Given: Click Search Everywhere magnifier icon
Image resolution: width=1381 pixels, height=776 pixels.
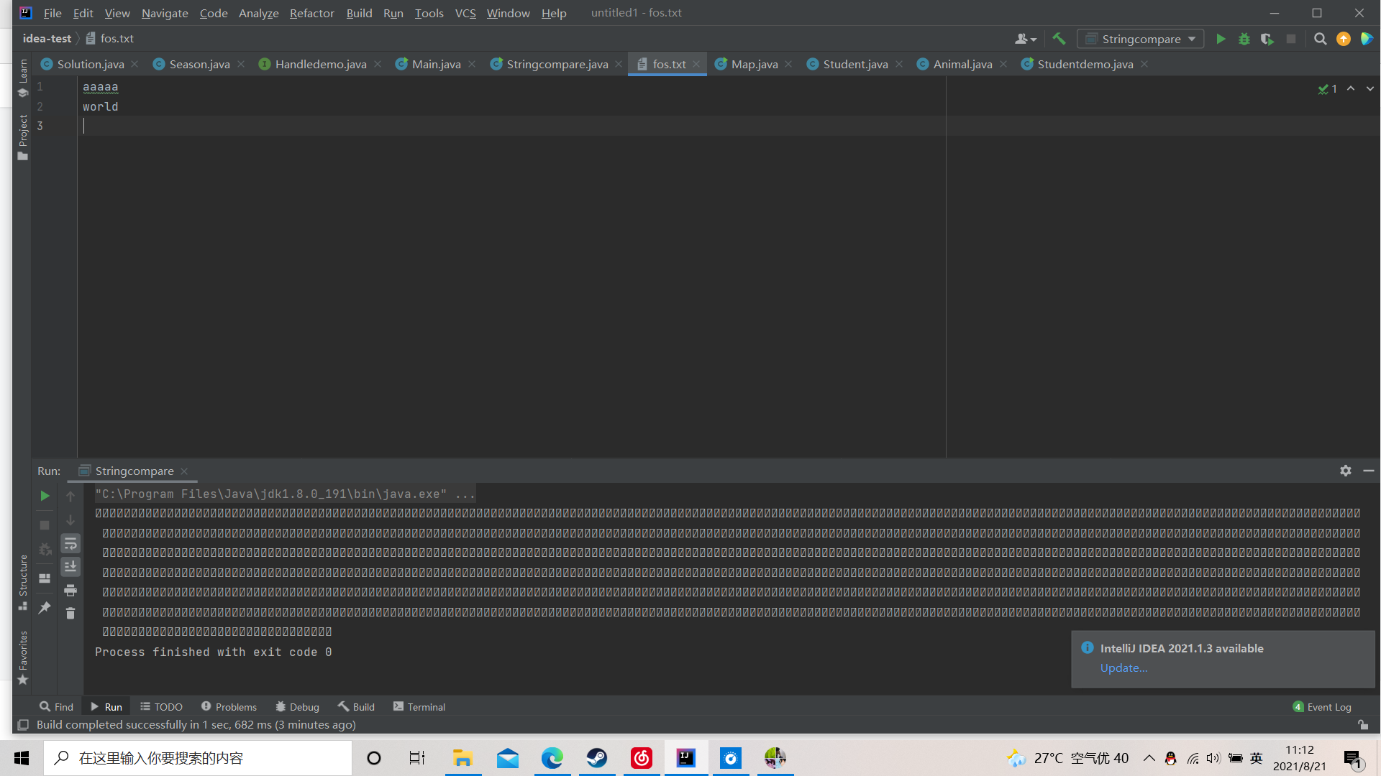Looking at the screenshot, I should pyautogui.click(x=1320, y=39).
